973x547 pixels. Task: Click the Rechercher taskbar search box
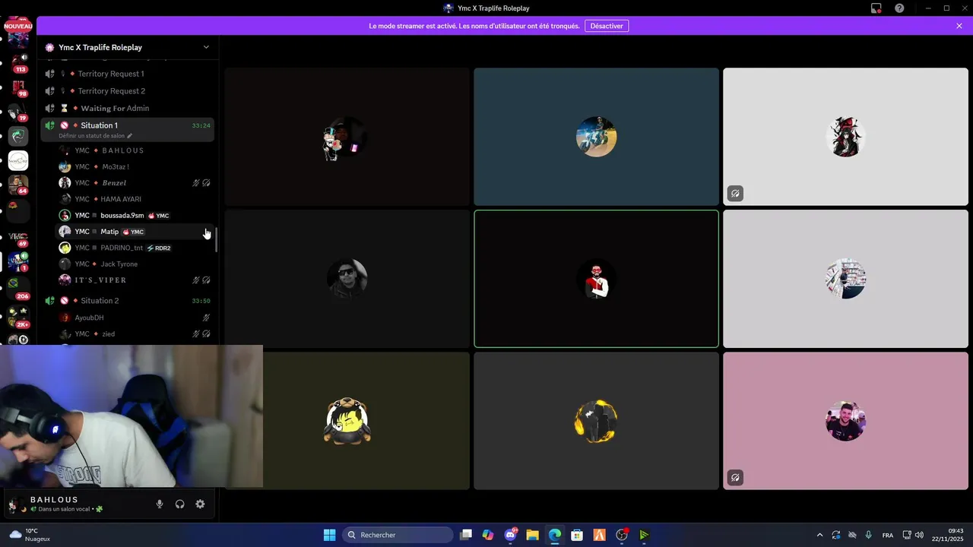396,535
